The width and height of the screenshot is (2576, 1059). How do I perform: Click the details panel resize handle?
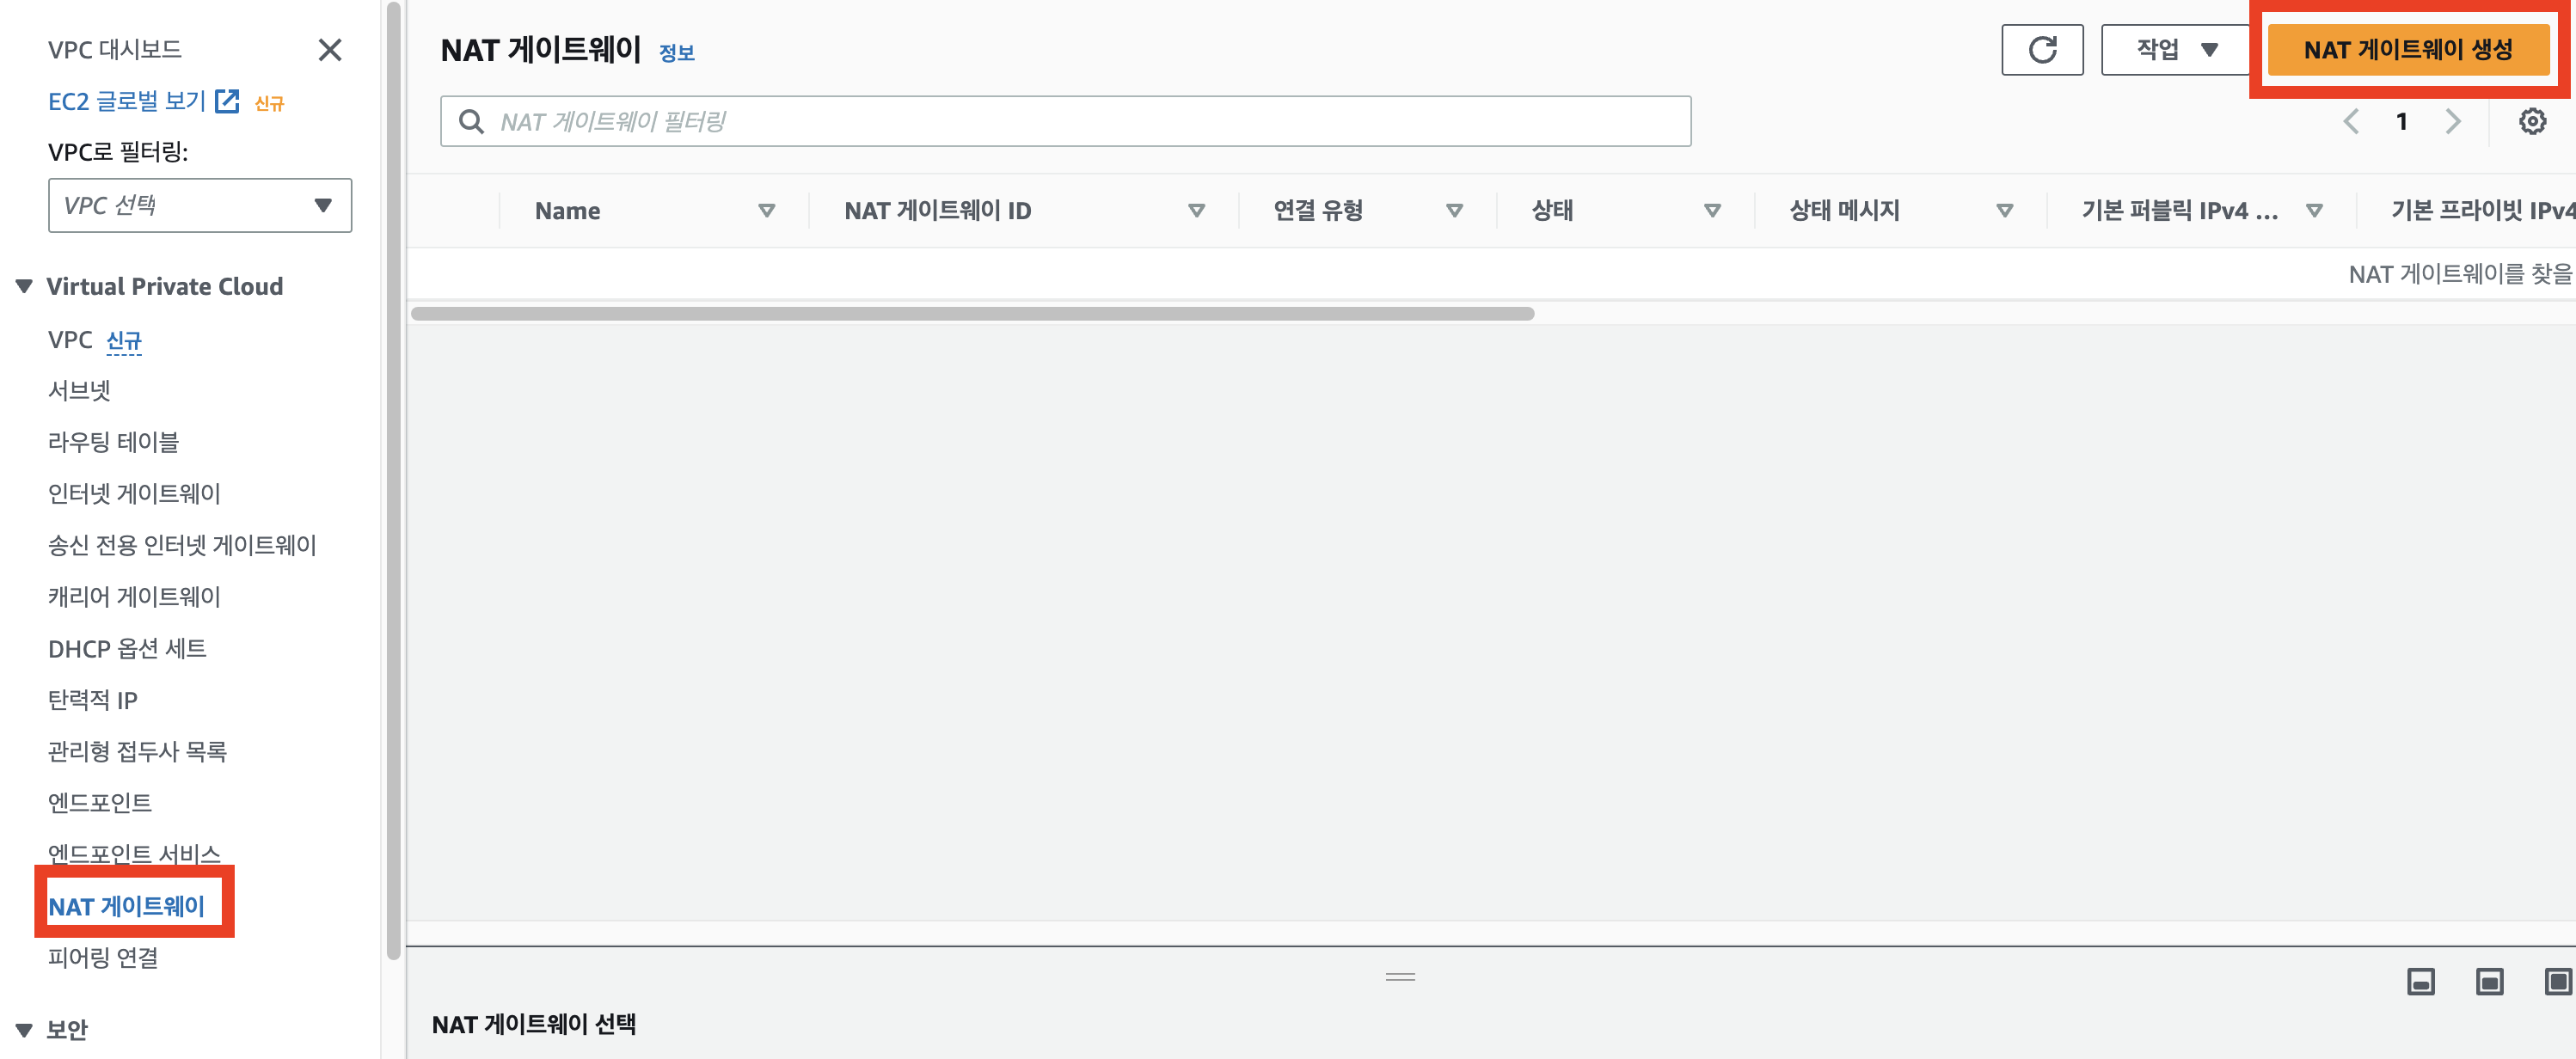point(1400,977)
